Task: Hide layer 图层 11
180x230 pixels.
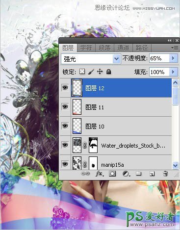Action: pos(65,107)
